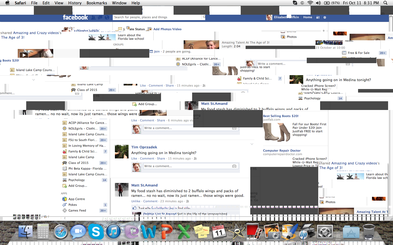This screenshot has height=245, width=393.
Task: Open the Safari menu
Action: (20, 3)
